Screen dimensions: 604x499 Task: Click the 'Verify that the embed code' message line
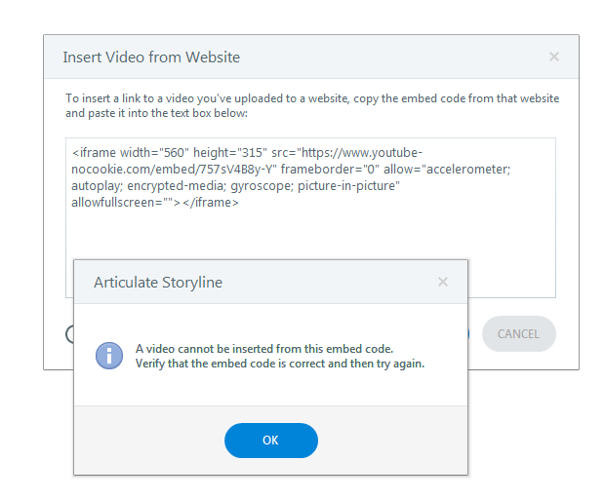click(x=279, y=363)
